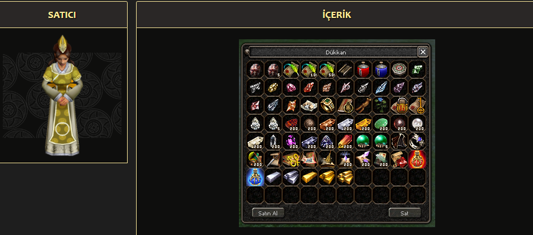This screenshot has height=235, width=533.
Task: Select the largest gold bar pile
Action: pos(345,177)
